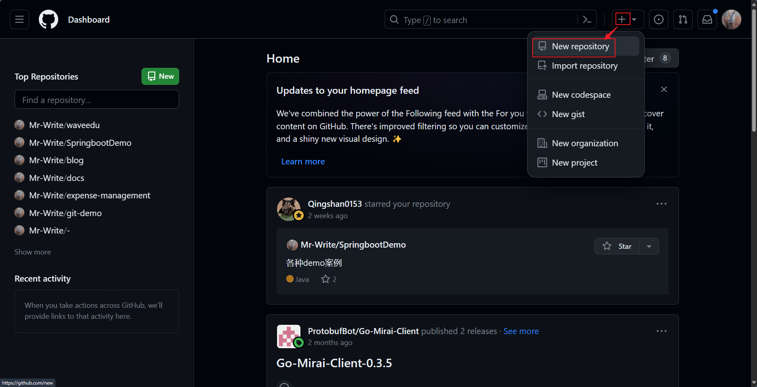Select New organization from menu
757x387 pixels.
[586, 143]
